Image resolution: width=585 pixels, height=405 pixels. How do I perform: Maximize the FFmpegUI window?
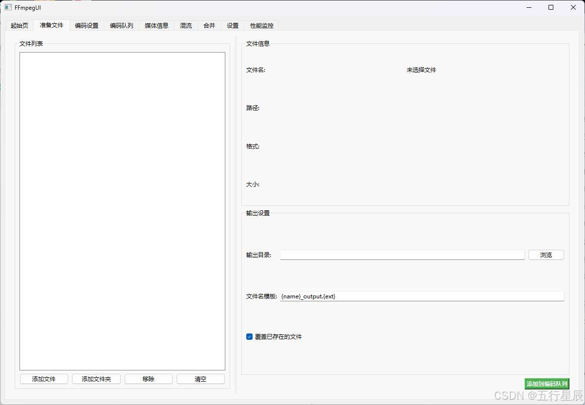[551, 7]
